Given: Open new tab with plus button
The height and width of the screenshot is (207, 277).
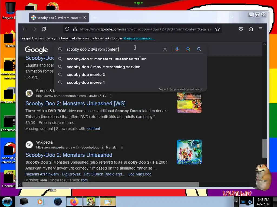Looking at the screenshot, I should coord(95,18).
